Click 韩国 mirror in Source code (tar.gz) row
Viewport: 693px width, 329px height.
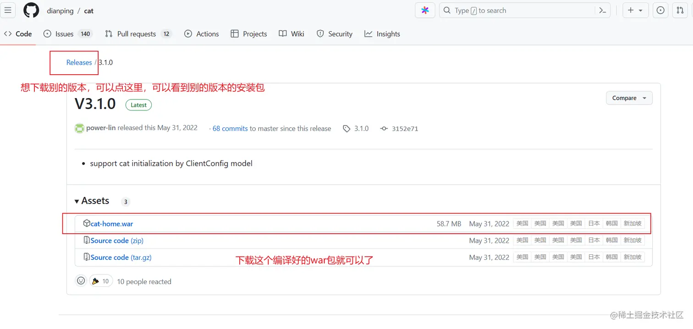pos(612,257)
